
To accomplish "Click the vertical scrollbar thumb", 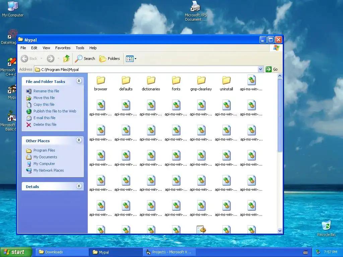I will (280, 115).
